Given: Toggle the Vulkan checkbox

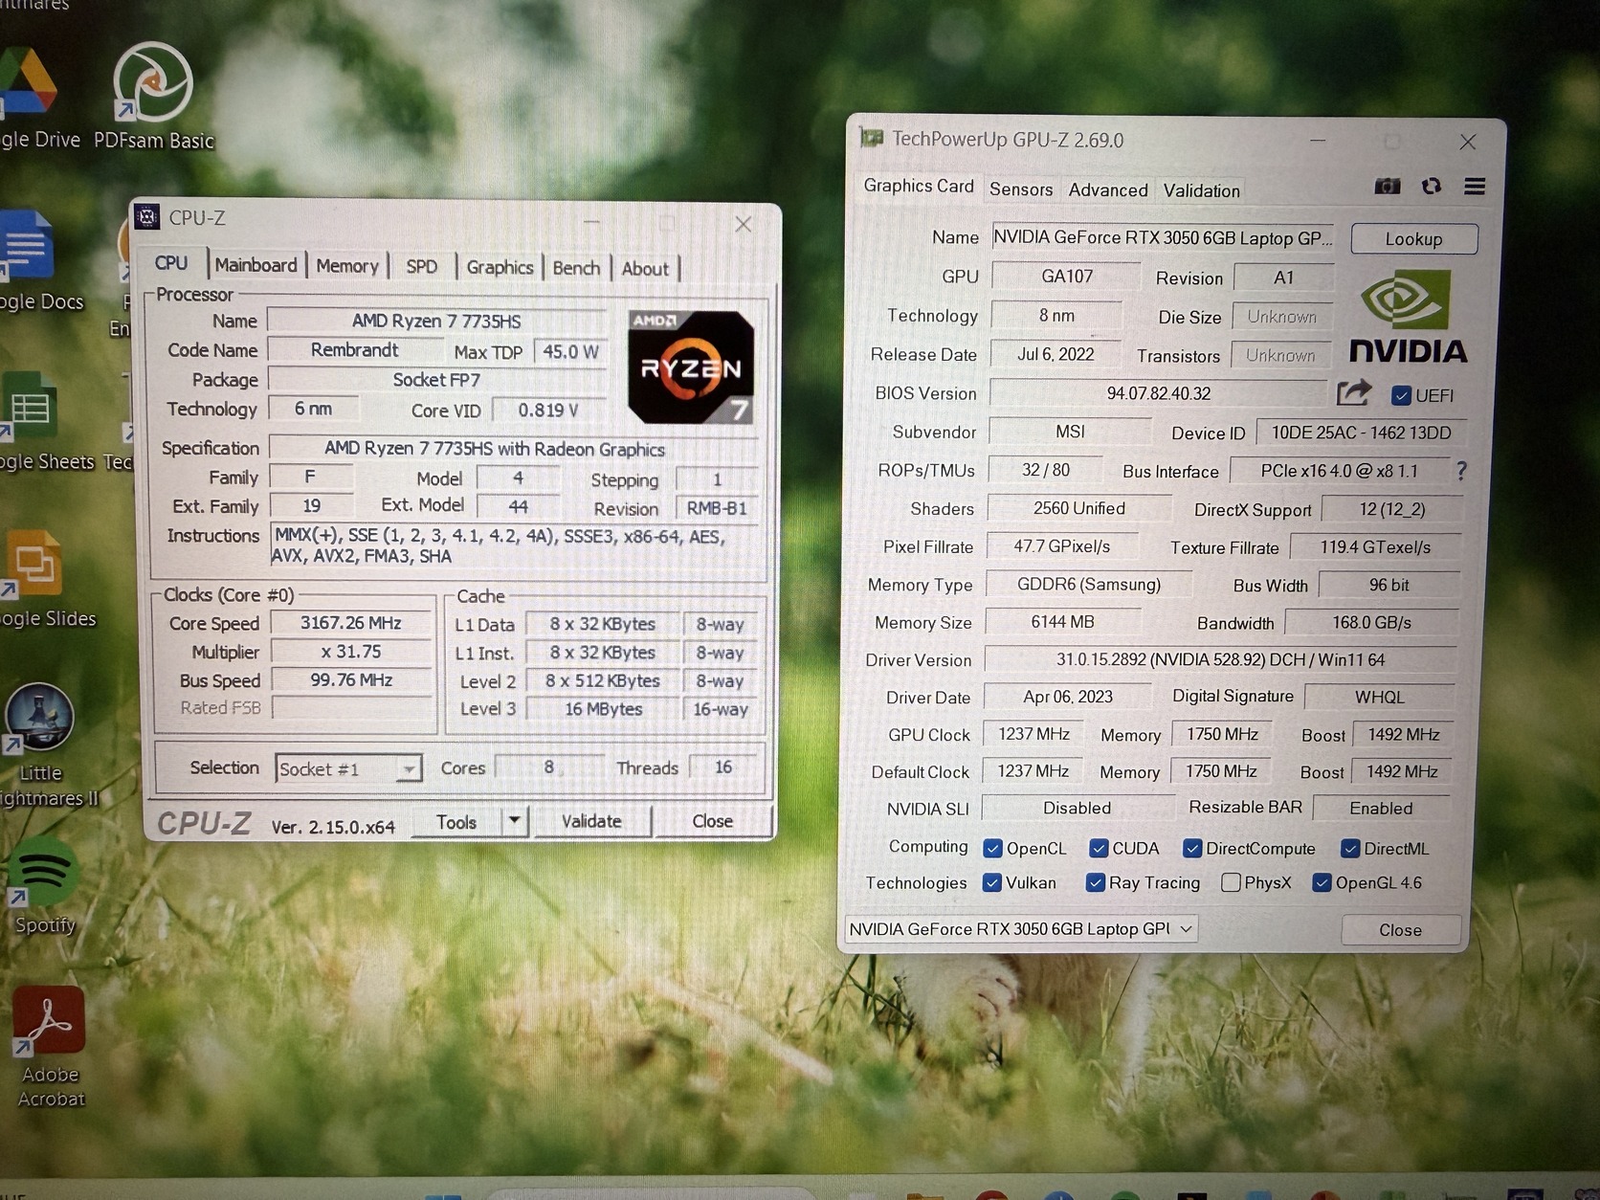Looking at the screenshot, I should click(x=992, y=882).
